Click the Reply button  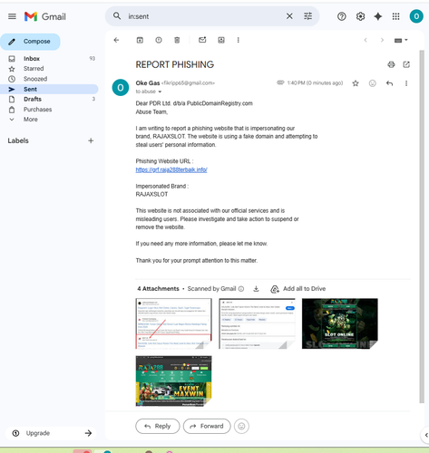[x=158, y=426]
